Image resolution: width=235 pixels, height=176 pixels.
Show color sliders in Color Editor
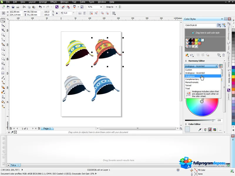(205, 130)
